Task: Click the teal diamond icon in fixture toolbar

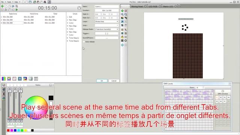Action: (x=122, y=45)
